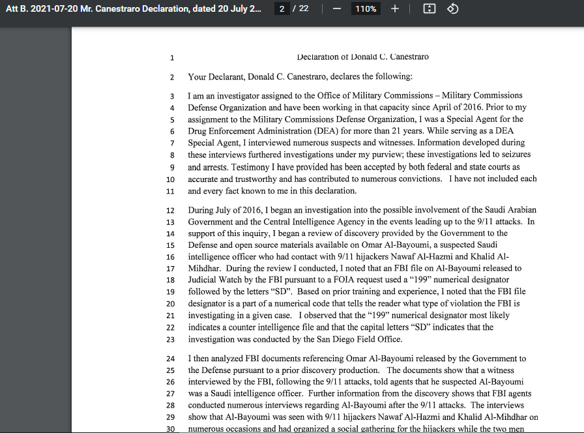Screen dimensions: 584x433
Task: Click the document title 'Att B. 2021-07-20 Mr. Canestraro Declaration'
Action: point(134,8)
